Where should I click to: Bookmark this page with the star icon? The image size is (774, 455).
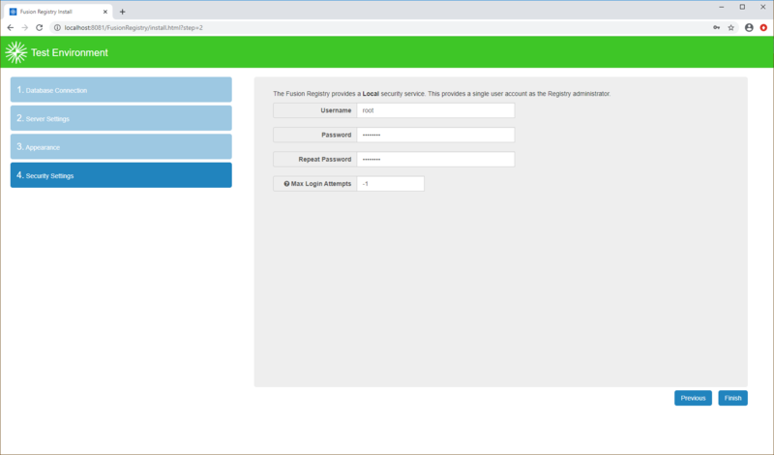click(731, 28)
